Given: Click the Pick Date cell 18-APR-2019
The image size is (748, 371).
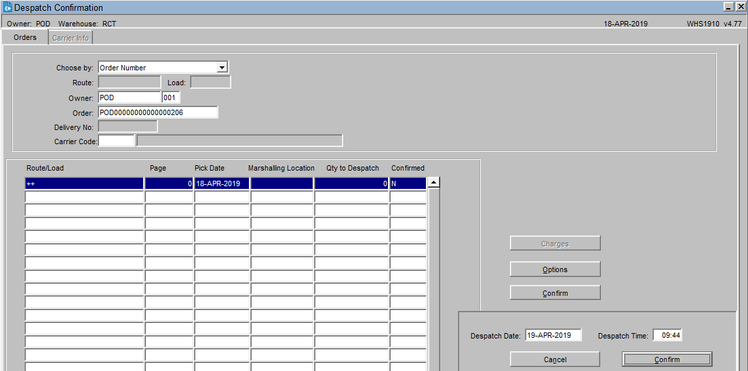Looking at the screenshot, I should (x=222, y=183).
